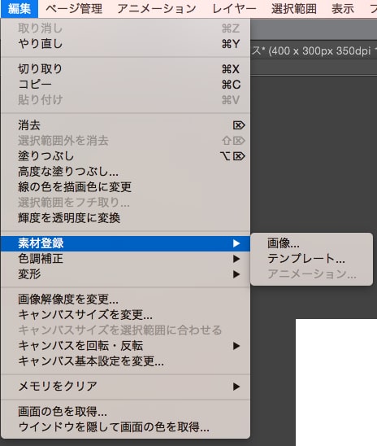Open the 表示 menu
377x446 pixels.
coord(343,8)
